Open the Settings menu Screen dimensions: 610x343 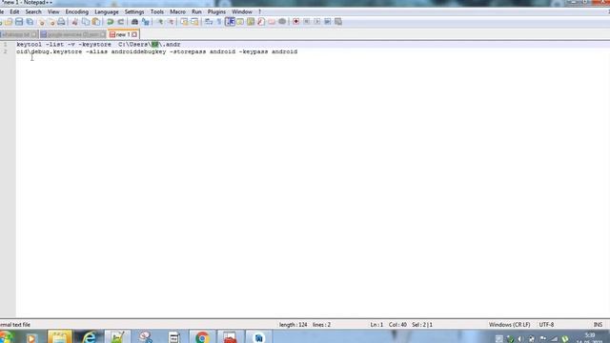(134, 12)
